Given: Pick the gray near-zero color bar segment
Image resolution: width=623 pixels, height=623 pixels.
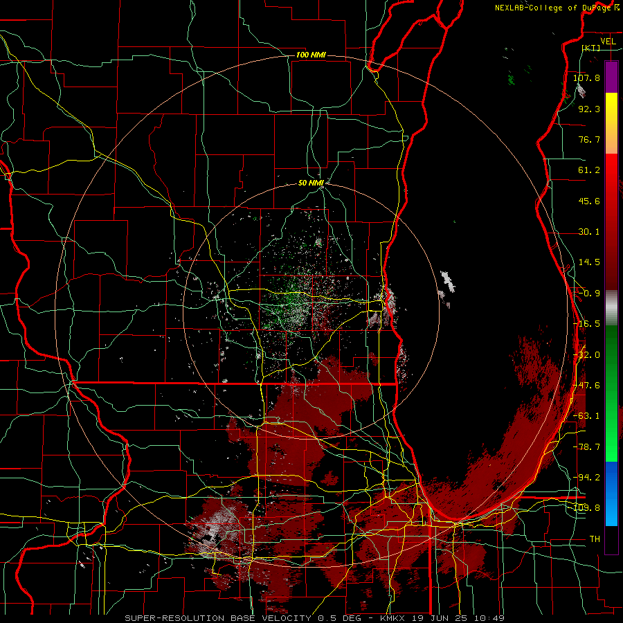Looking at the screenshot, I should click(611, 307).
